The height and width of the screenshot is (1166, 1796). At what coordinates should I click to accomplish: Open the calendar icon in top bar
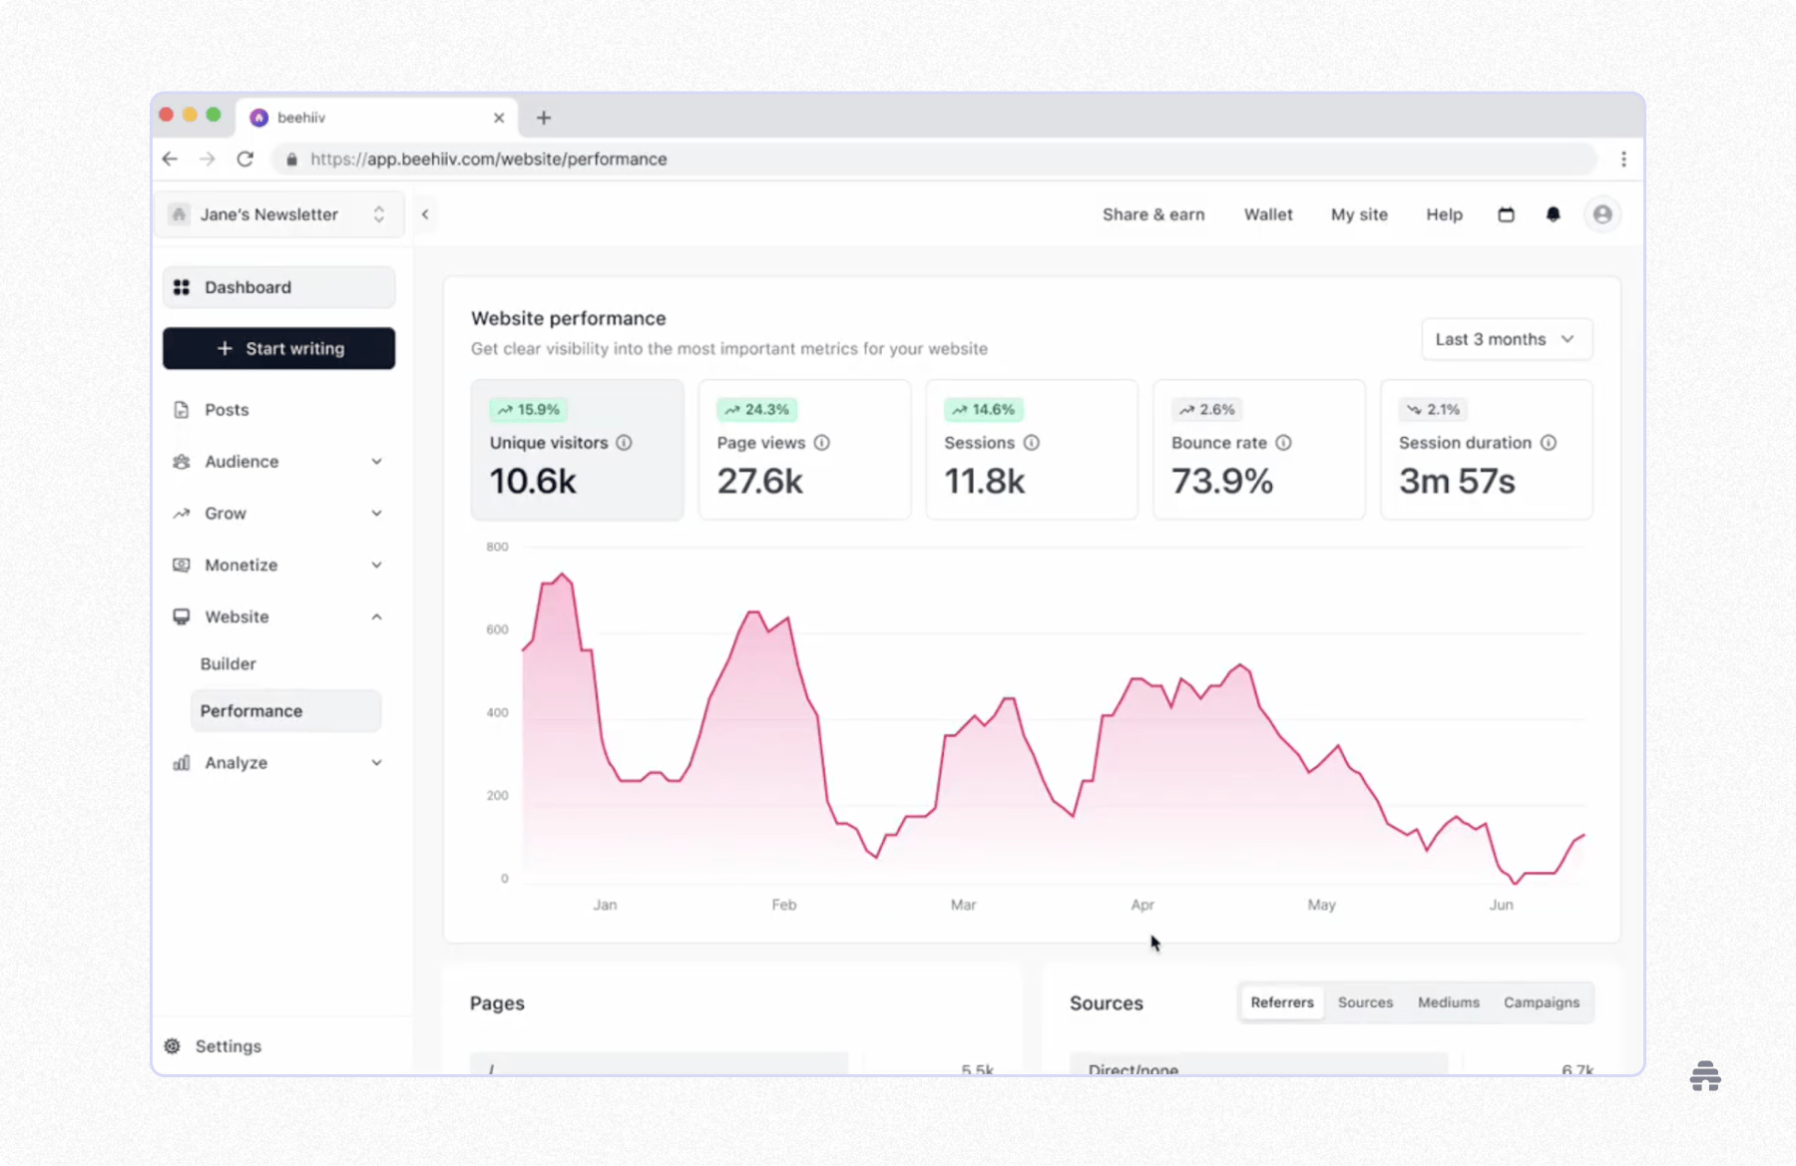(1506, 214)
